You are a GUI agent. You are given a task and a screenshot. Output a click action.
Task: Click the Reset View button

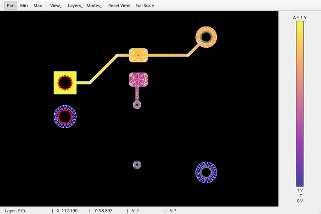(x=119, y=6)
